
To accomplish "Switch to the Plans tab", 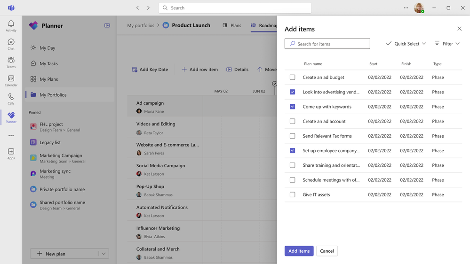I will (232, 25).
